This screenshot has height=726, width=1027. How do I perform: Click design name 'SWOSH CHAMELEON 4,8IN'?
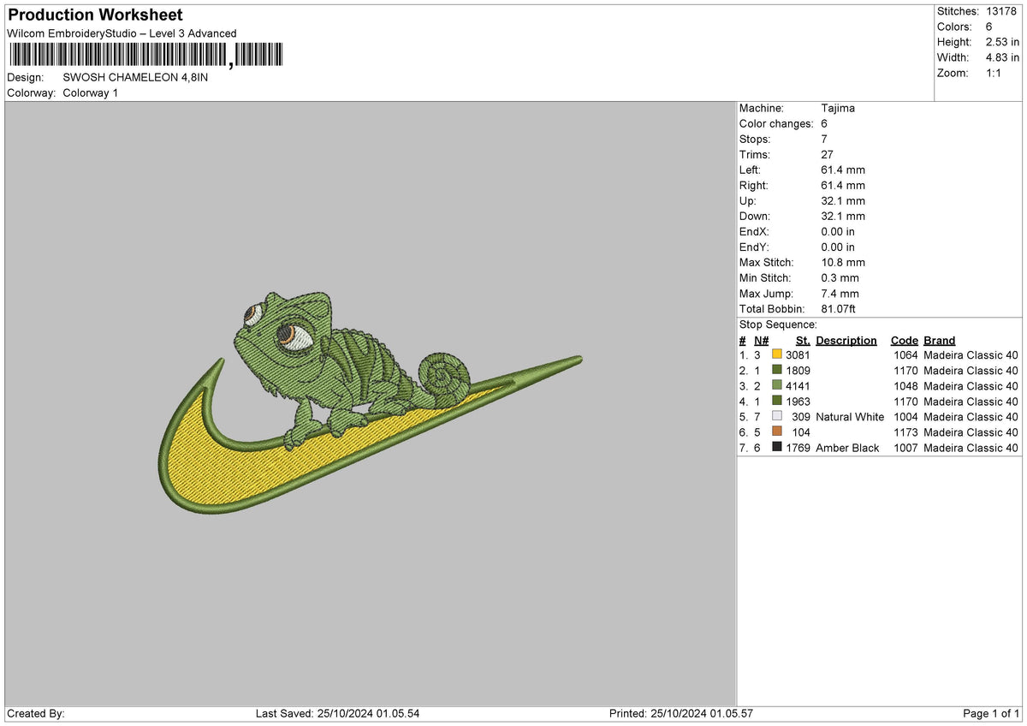(x=135, y=77)
